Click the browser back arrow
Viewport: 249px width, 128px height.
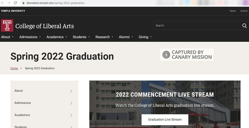[x=2, y=3]
